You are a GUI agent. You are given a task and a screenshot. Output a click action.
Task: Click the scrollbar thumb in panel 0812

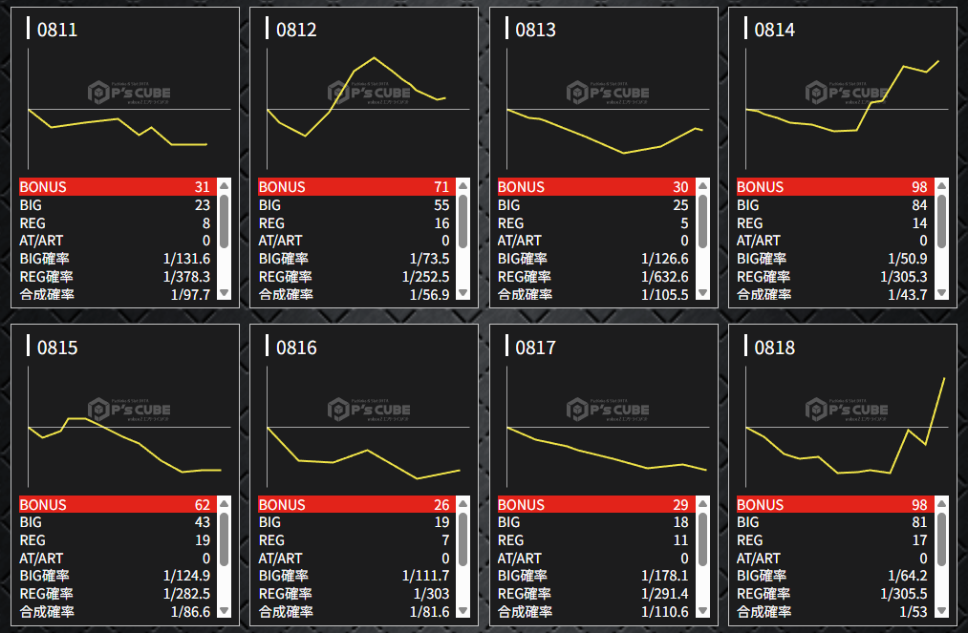click(463, 222)
